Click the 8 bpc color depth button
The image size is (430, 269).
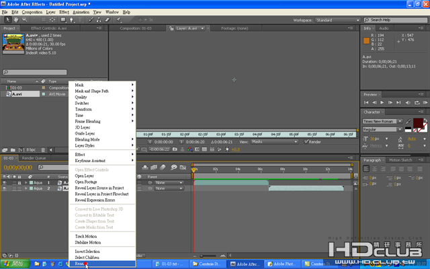(31, 150)
